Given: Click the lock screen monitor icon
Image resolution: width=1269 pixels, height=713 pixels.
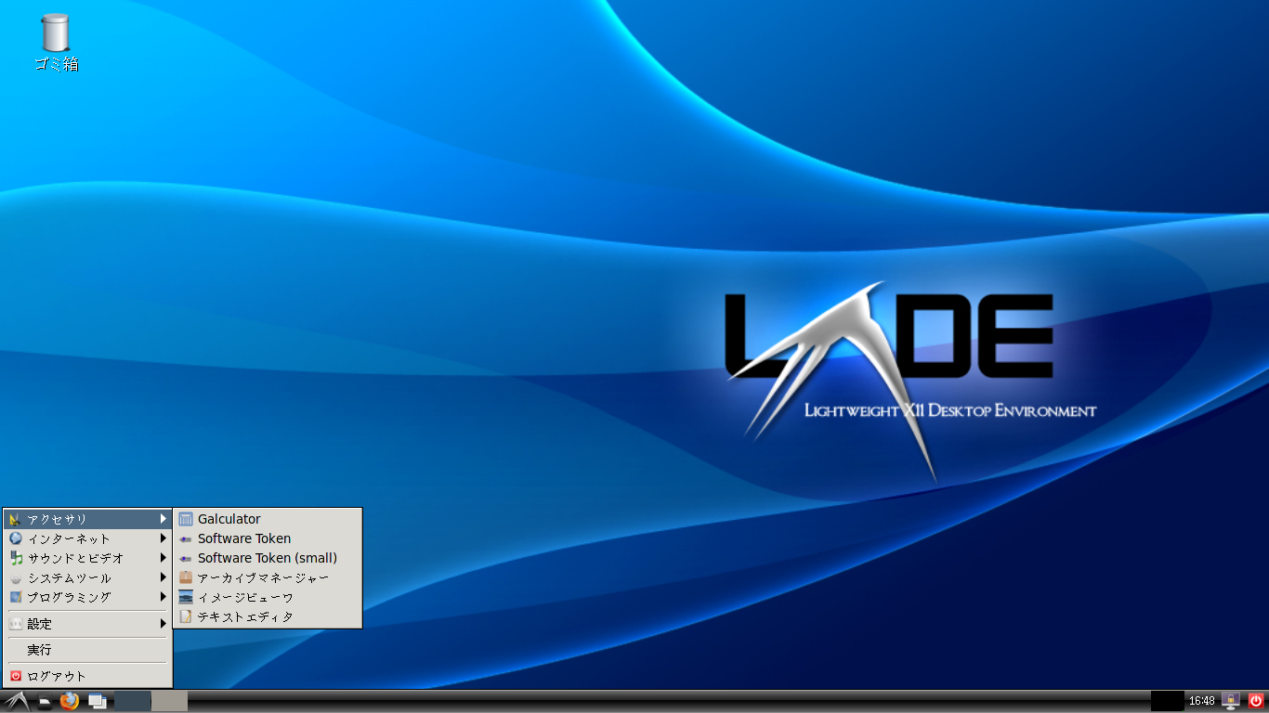Looking at the screenshot, I should (1231, 701).
